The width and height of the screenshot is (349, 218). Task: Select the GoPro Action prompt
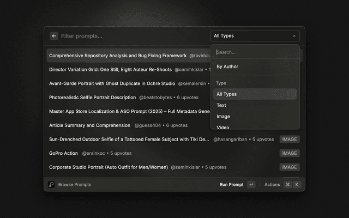[63, 153]
